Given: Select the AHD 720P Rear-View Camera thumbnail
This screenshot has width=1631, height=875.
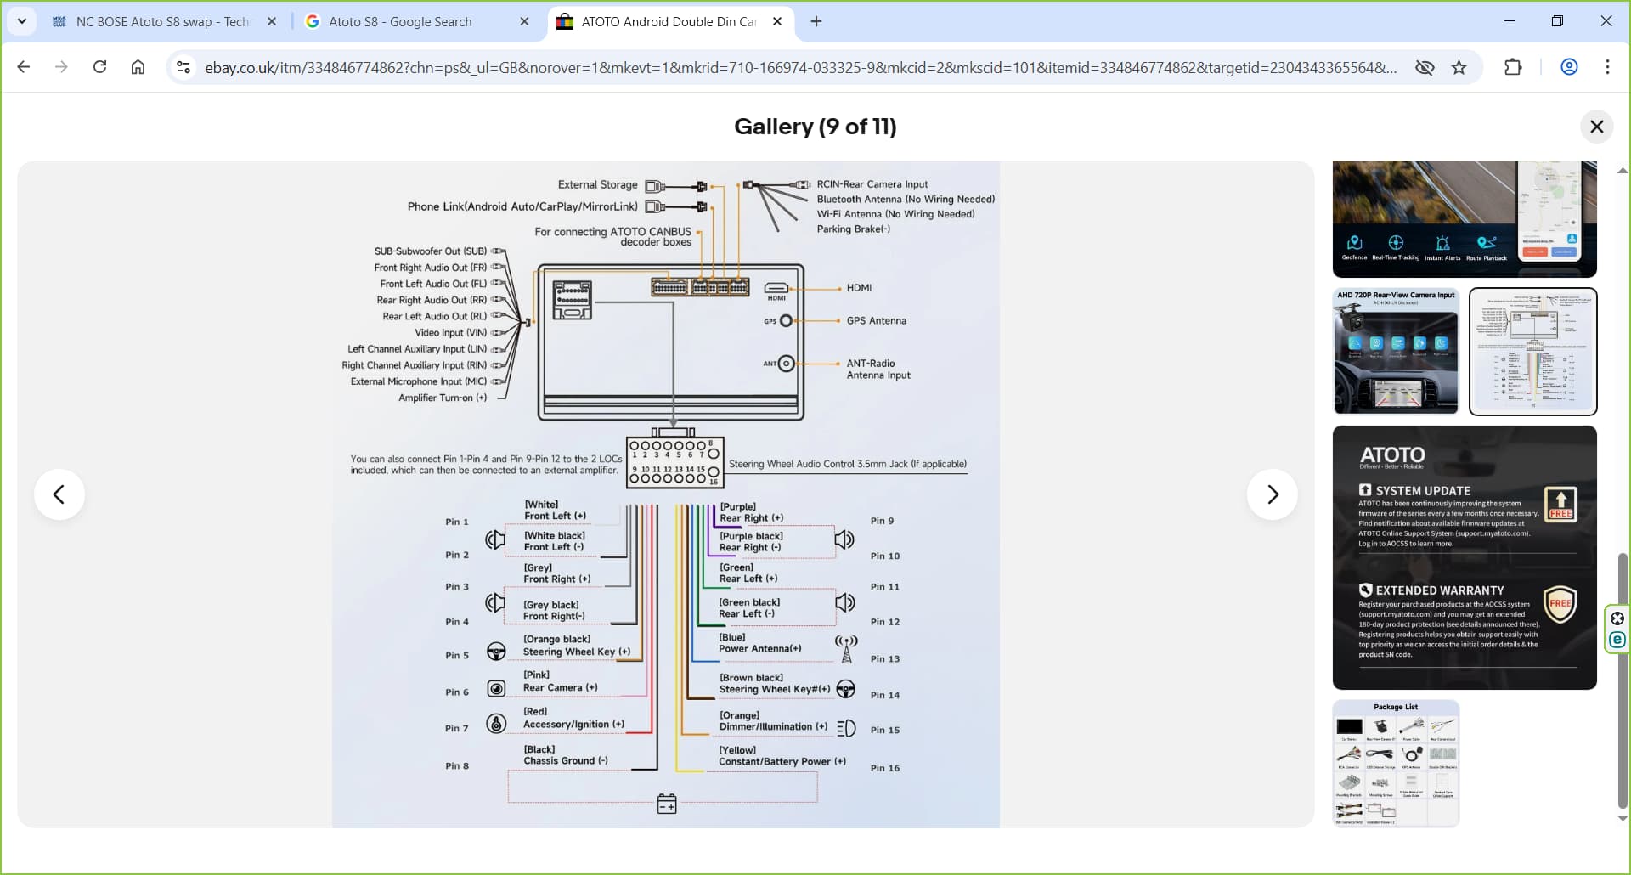Looking at the screenshot, I should [x=1396, y=351].
